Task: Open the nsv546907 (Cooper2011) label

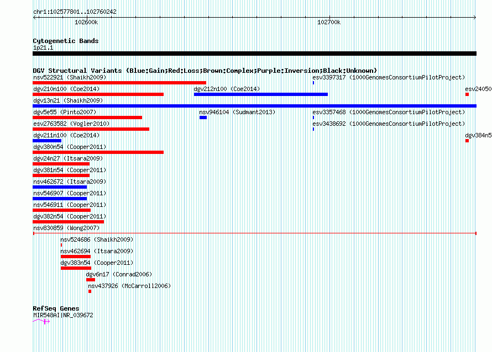Action: [x=70, y=193]
